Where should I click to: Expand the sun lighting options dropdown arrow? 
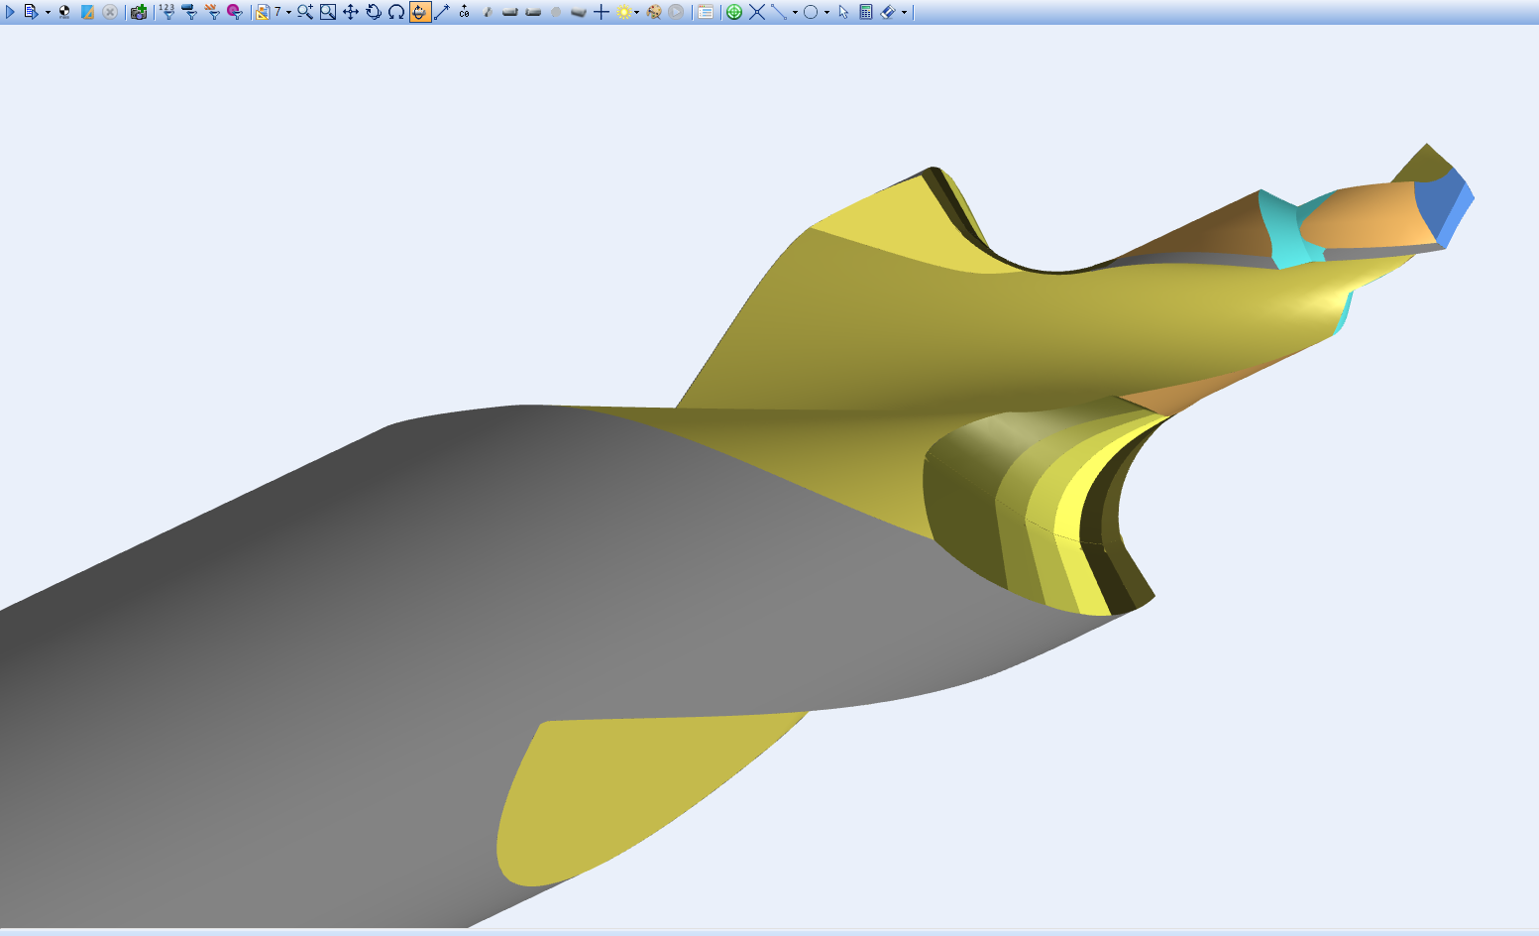[636, 13]
